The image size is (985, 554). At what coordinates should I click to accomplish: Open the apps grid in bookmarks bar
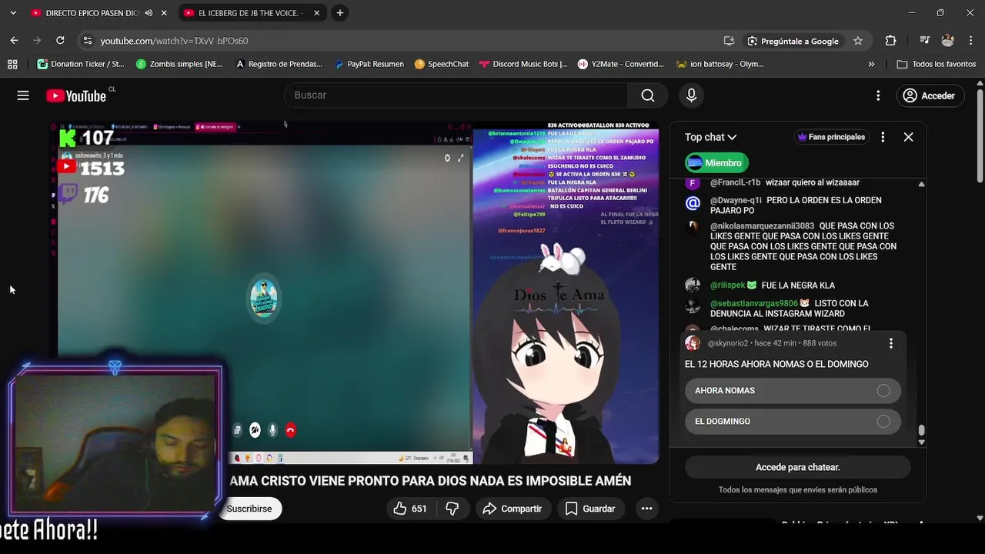click(12, 64)
